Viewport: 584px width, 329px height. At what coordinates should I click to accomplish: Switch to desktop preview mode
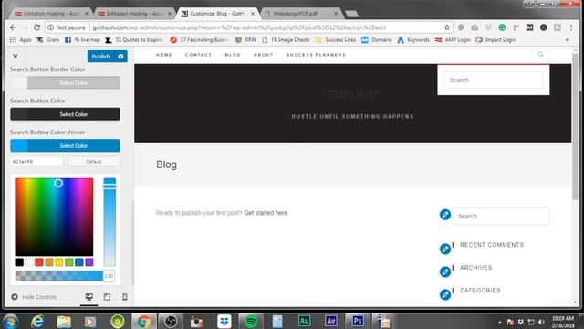click(89, 297)
